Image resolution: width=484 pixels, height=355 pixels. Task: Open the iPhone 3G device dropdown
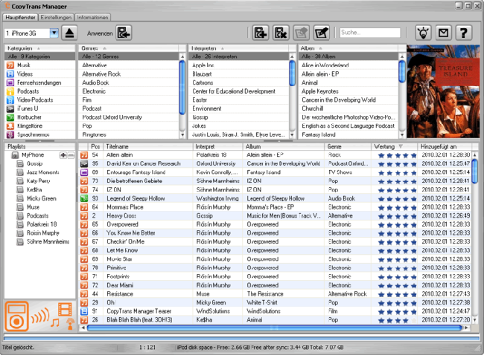(54, 33)
